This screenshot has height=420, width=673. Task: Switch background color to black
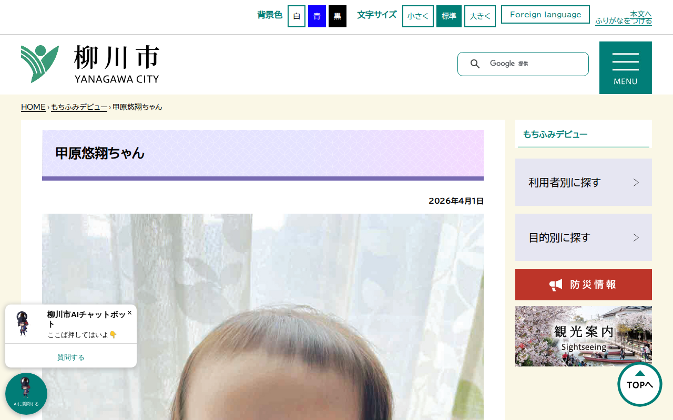338,16
